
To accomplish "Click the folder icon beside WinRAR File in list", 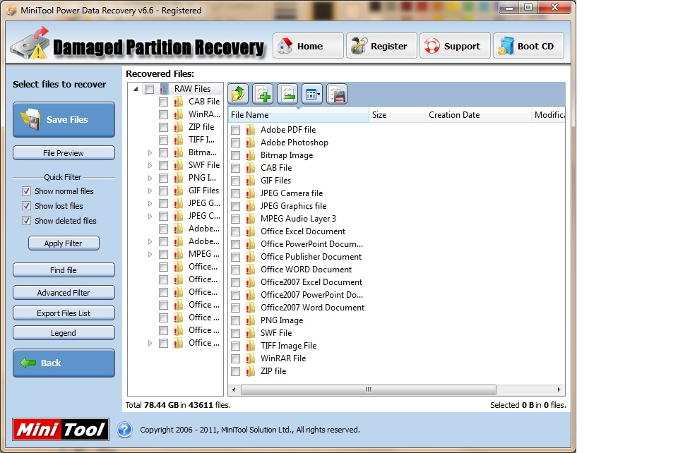I will [250, 358].
